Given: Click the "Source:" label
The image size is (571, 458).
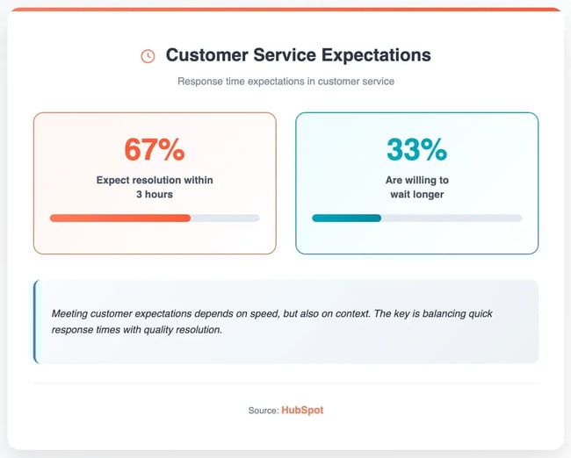Looking at the screenshot, I should (263, 410).
